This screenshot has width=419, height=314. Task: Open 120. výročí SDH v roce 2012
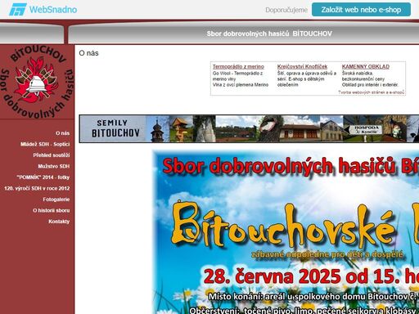pos(37,188)
